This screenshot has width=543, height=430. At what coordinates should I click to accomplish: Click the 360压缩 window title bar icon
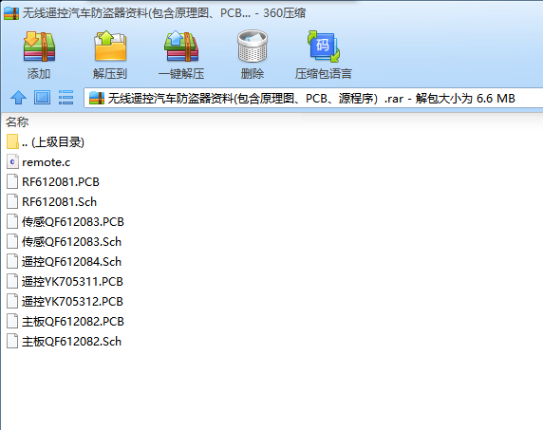(x=11, y=13)
